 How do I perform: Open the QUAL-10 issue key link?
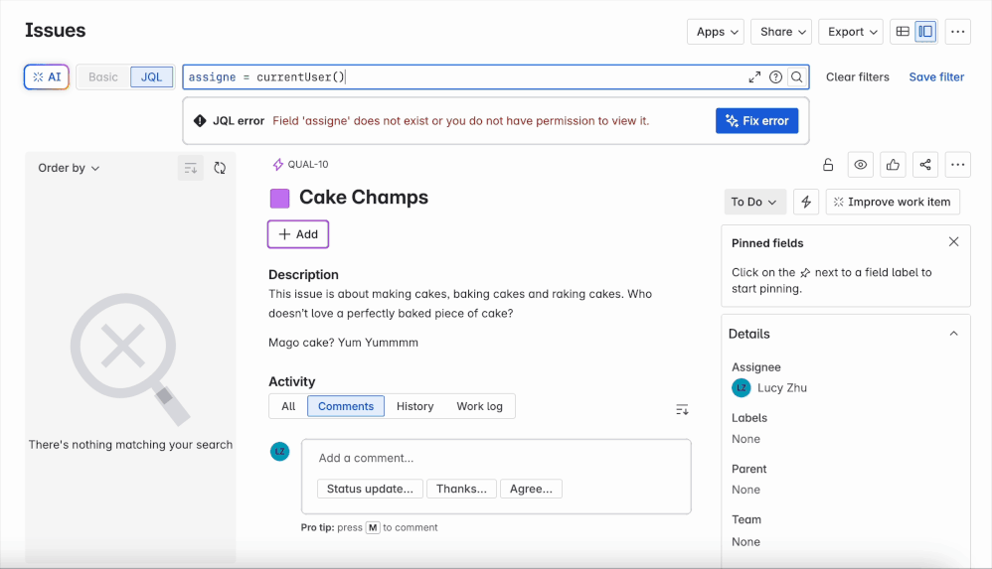pos(308,165)
